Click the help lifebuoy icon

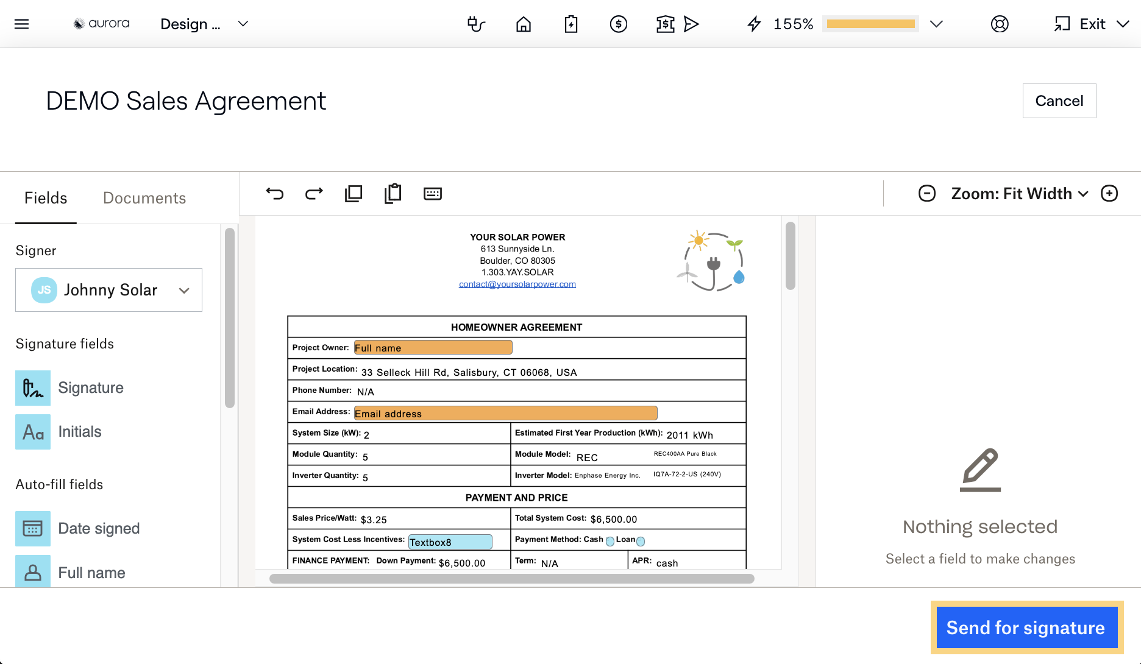pyautogui.click(x=1000, y=24)
